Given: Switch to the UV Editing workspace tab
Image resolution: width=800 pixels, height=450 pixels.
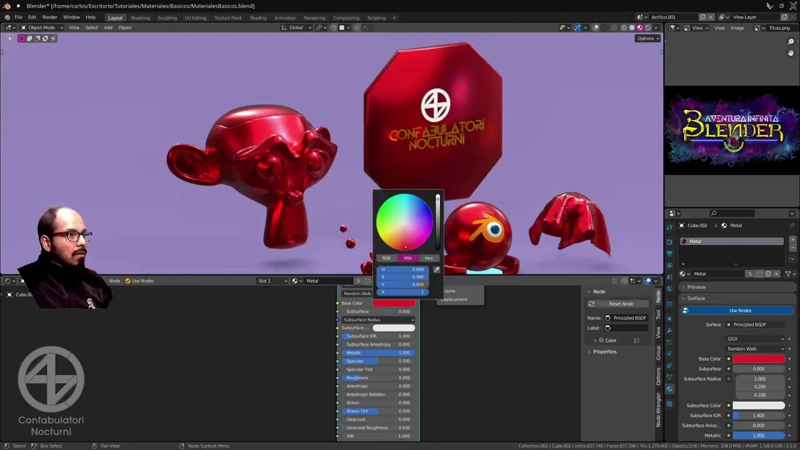Looking at the screenshot, I should 195,18.
